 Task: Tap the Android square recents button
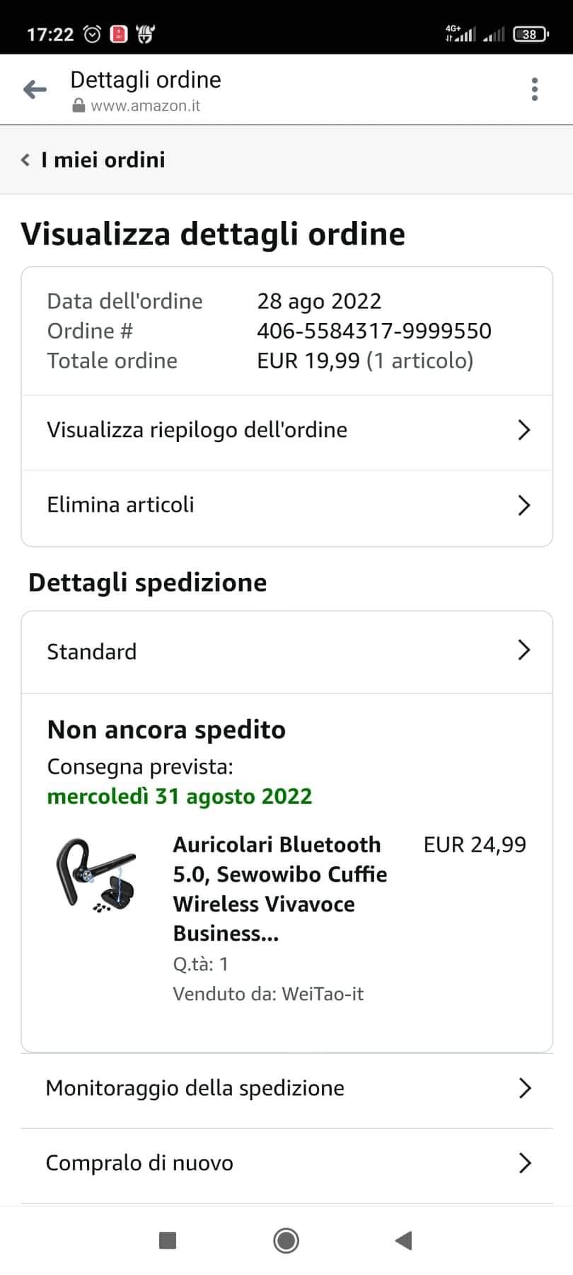[168, 1240]
